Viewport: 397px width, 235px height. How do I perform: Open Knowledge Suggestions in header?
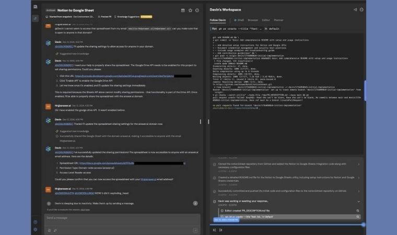coord(124,17)
